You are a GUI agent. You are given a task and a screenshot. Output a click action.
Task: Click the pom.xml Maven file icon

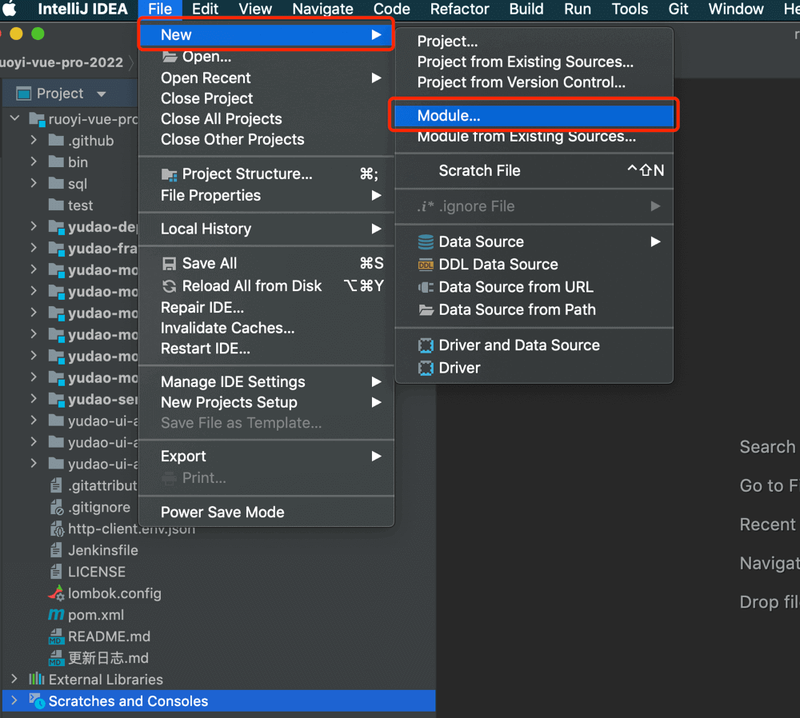56,615
